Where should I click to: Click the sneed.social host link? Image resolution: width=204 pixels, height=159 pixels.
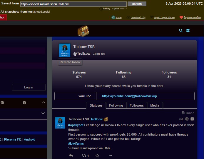click(x=42, y=12)
